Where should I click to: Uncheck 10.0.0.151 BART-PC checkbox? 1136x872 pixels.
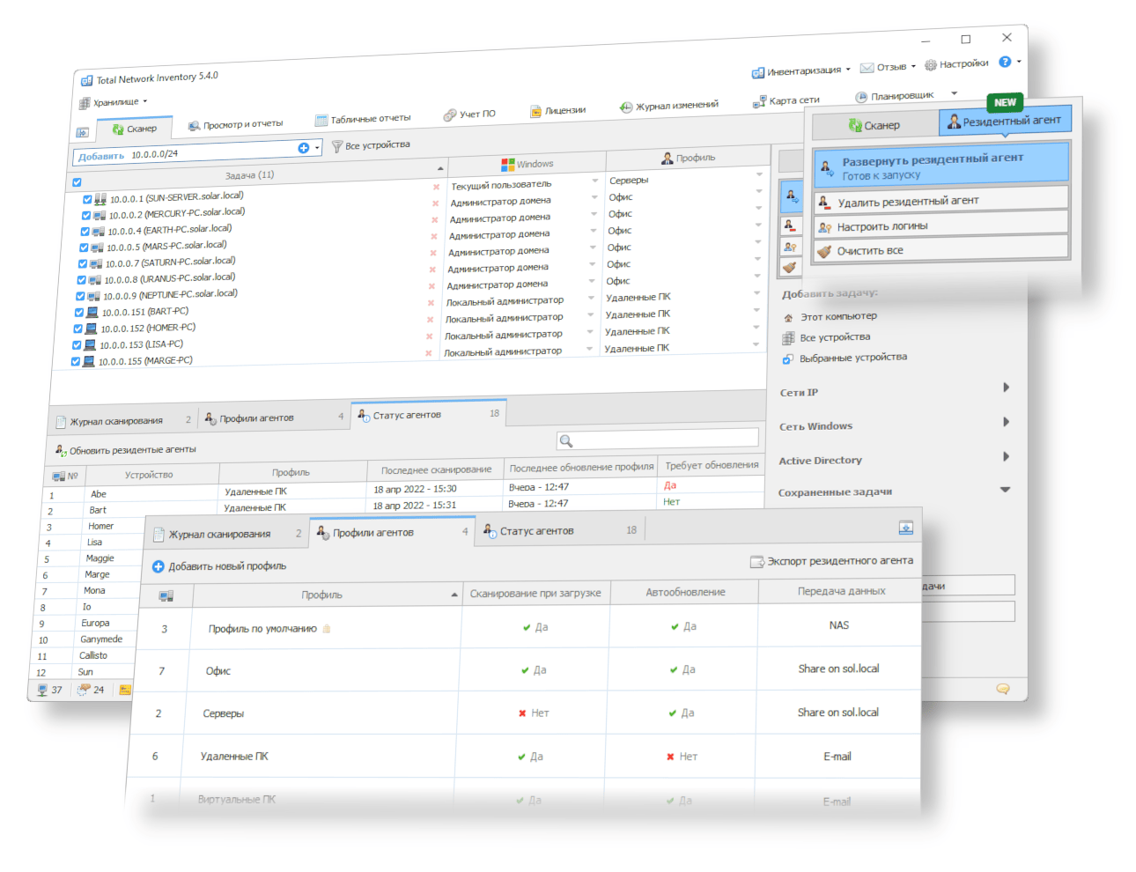pos(79,313)
